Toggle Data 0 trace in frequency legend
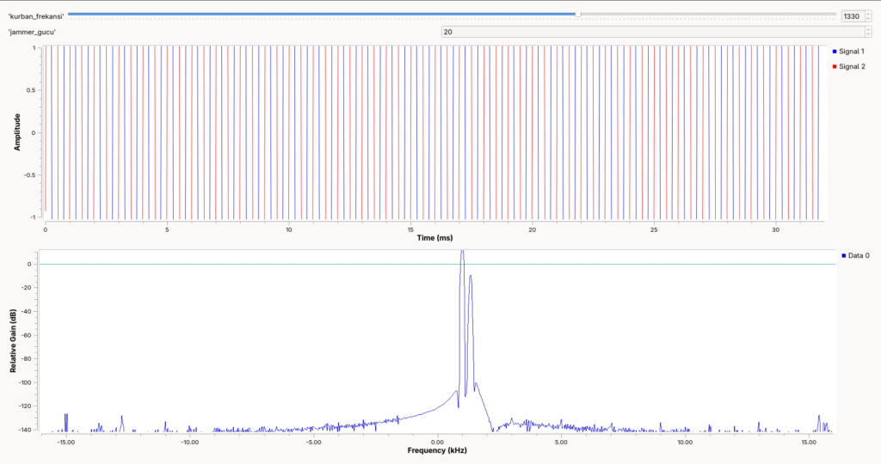The height and width of the screenshot is (464, 881). (x=855, y=255)
